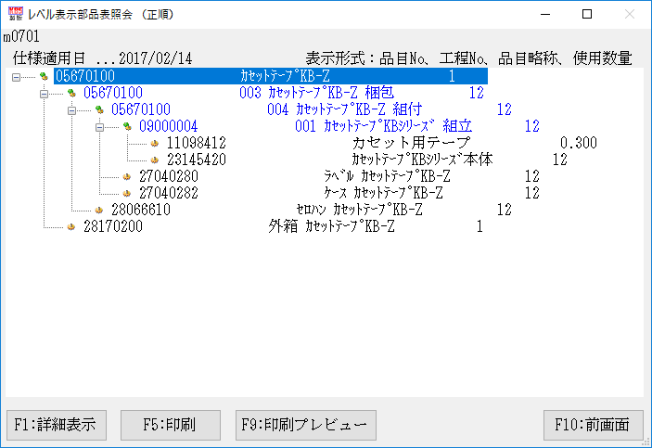652x448 pixels.
Task: Click the part icon next to 28170200
Action: 71,226
